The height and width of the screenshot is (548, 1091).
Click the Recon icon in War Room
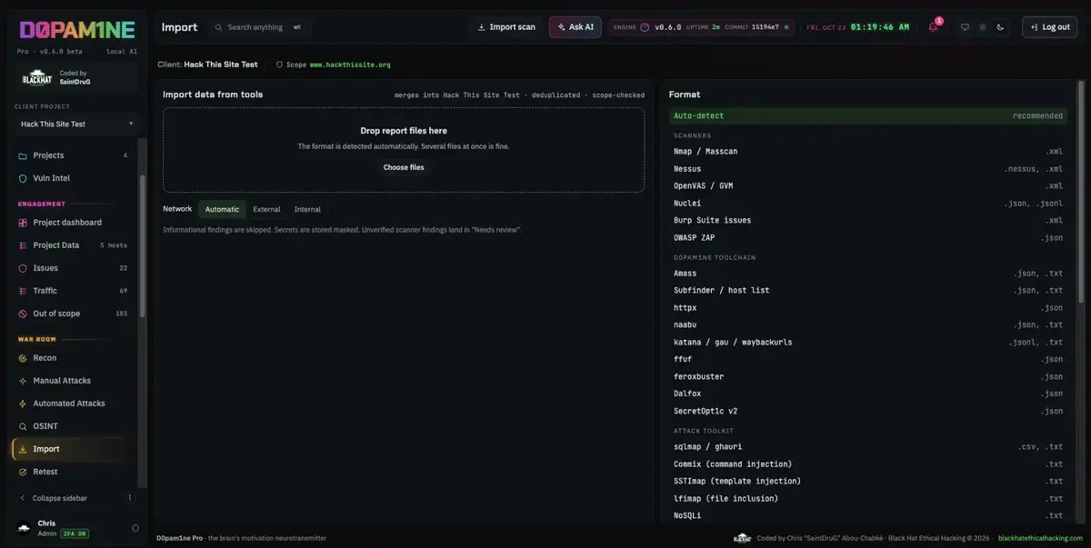point(23,358)
